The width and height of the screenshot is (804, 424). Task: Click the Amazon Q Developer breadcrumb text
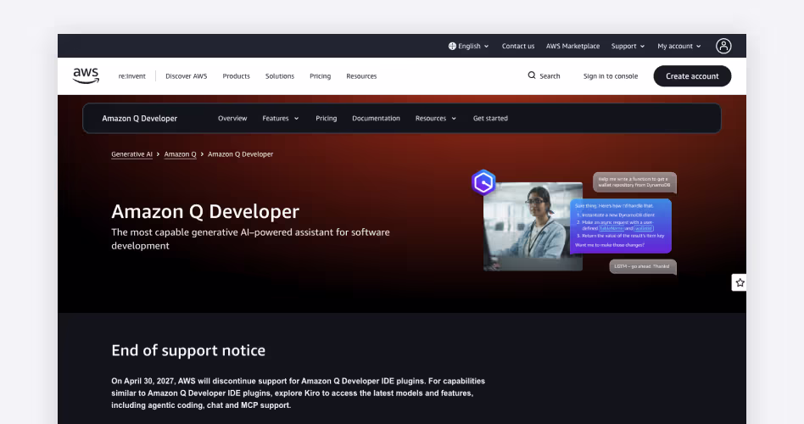tap(241, 154)
